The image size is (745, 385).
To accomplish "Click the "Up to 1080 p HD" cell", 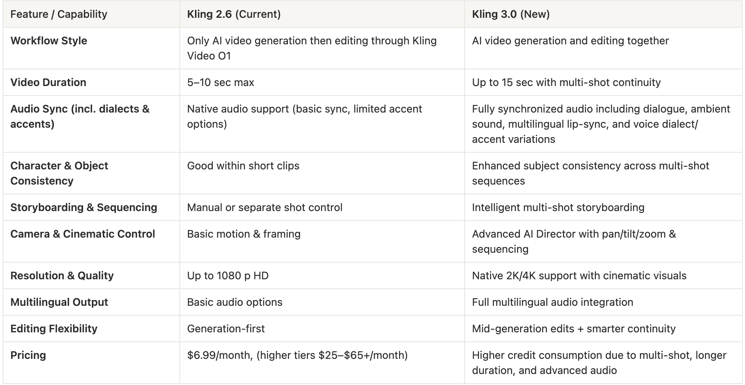I will (228, 276).
